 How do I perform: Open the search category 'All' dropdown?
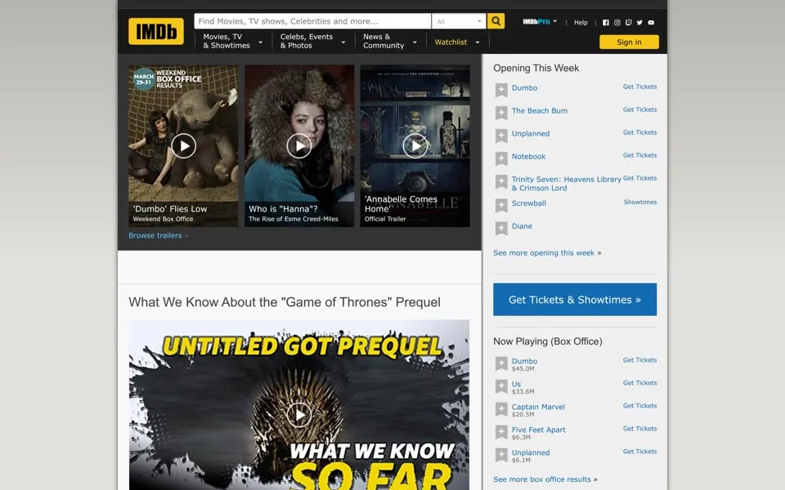coord(459,21)
